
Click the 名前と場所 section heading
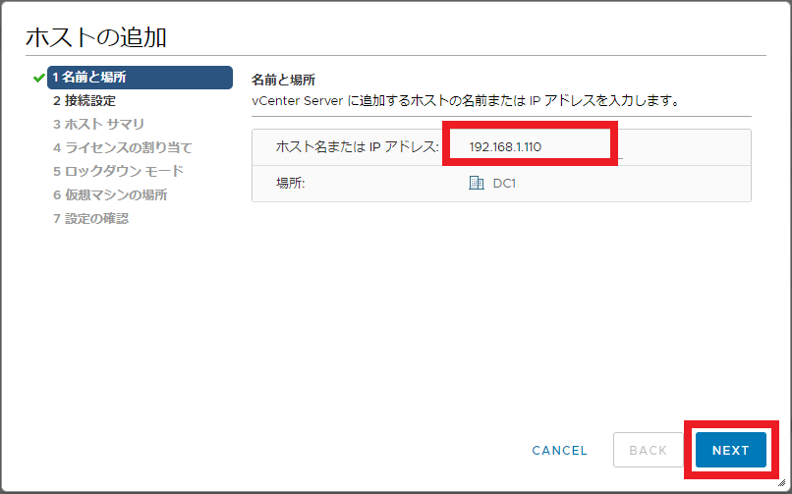point(283,80)
